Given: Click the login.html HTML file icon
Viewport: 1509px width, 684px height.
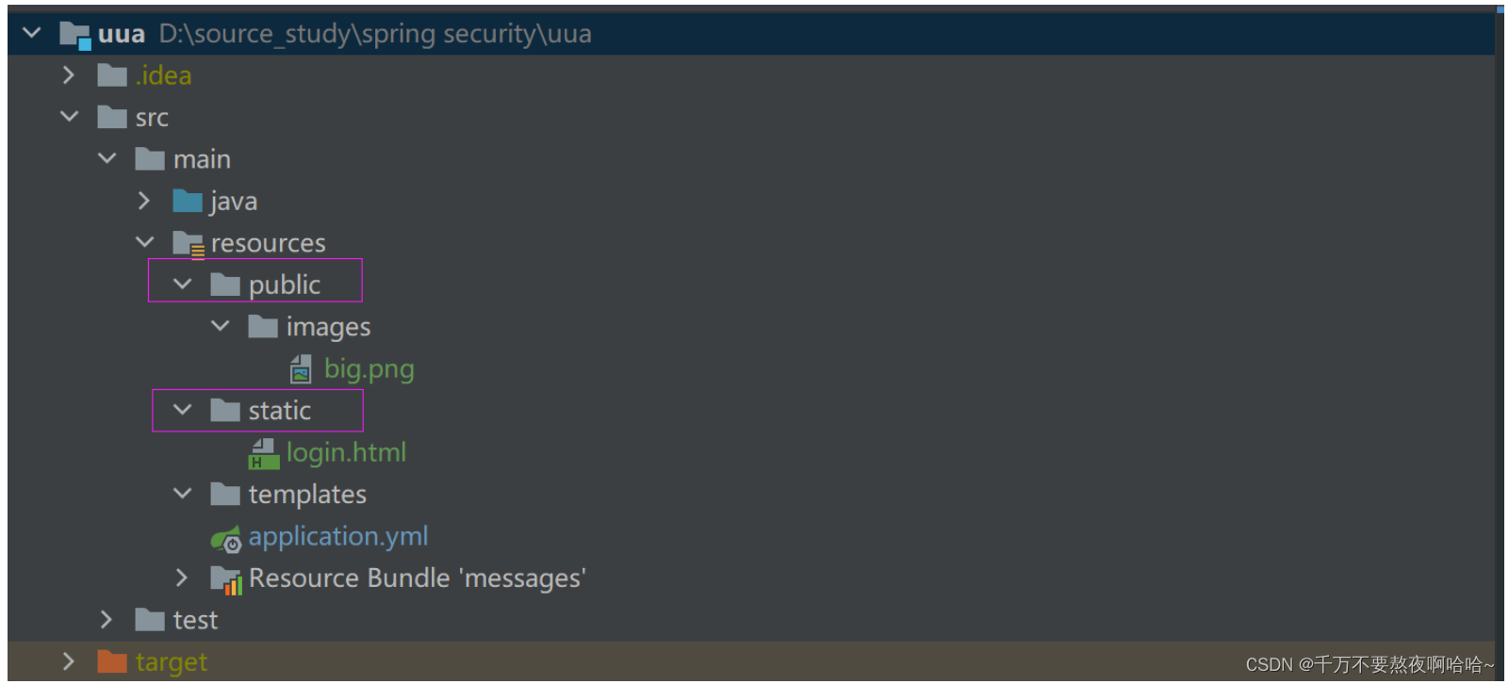Looking at the screenshot, I should click(264, 453).
